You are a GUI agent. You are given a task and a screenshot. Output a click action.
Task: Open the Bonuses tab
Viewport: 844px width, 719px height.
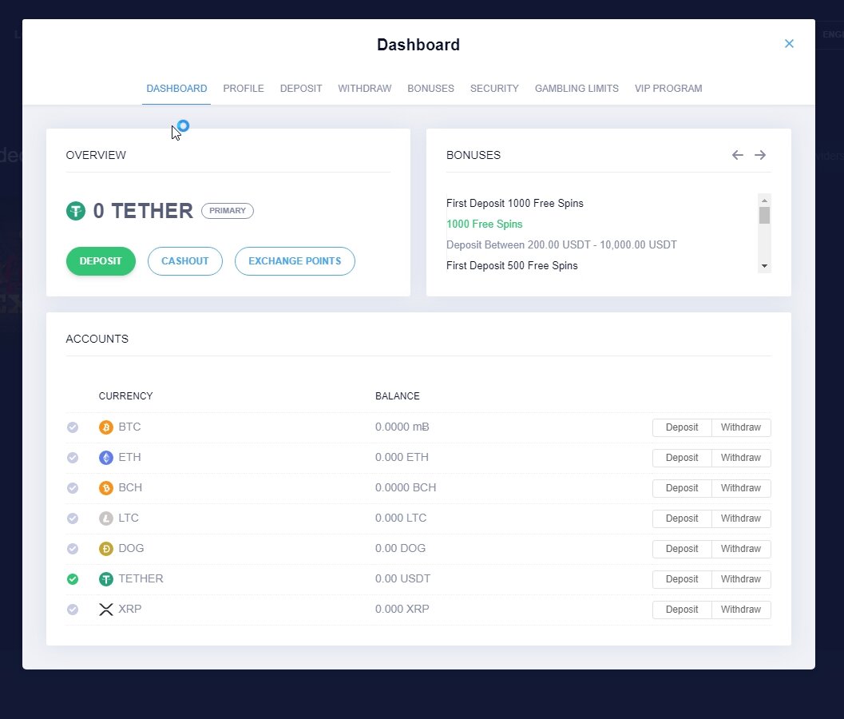[430, 89]
